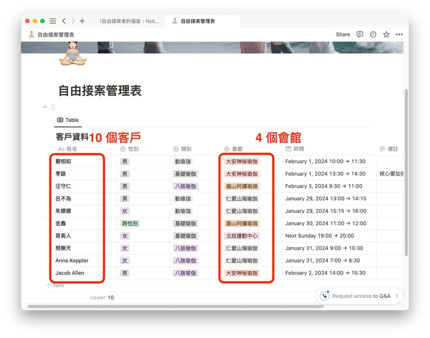Screen dimensions: 430x338
Task: Open the row for 汪守仁
Action: (x=63, y=186)
